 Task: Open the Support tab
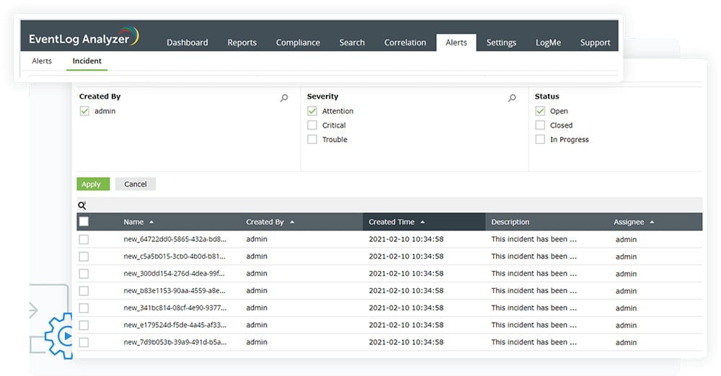coord(595,42)
